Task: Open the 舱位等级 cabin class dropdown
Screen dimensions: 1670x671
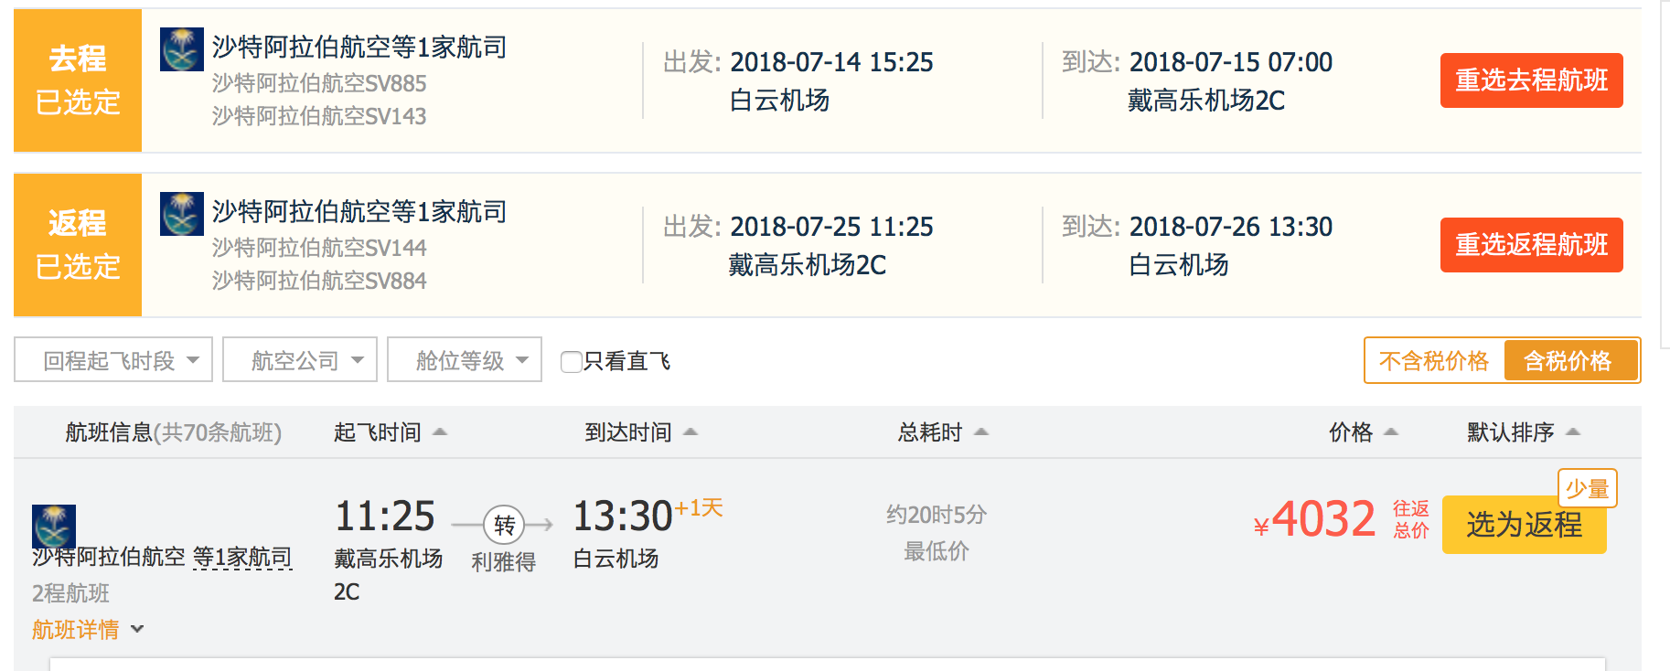Action: (x=465, y=360)
